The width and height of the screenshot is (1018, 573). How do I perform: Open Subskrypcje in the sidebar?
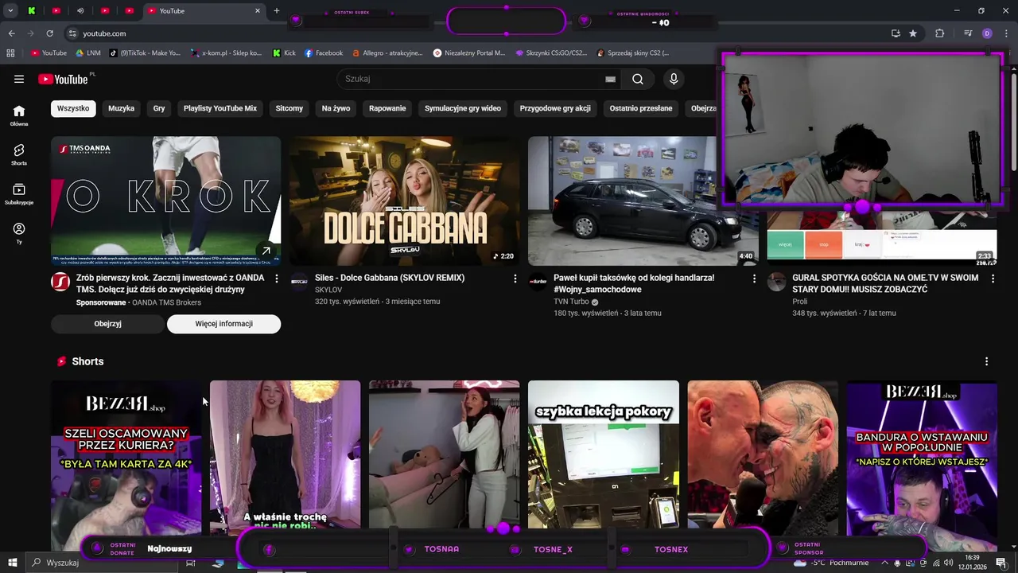pos(19,194)
